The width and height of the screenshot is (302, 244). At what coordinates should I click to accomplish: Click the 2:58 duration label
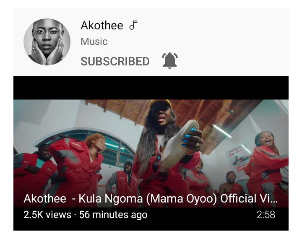[x=266, y=215]
